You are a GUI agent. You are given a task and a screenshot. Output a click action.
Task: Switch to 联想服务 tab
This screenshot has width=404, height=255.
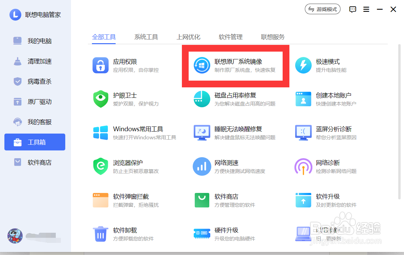(x=273, y=37)
